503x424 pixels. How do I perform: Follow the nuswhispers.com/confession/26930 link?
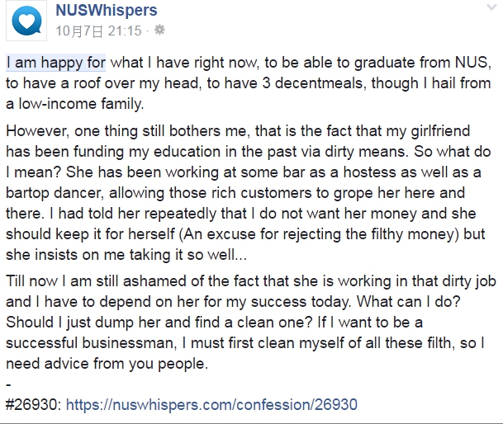pyautogui.click(x=211, y=404)
